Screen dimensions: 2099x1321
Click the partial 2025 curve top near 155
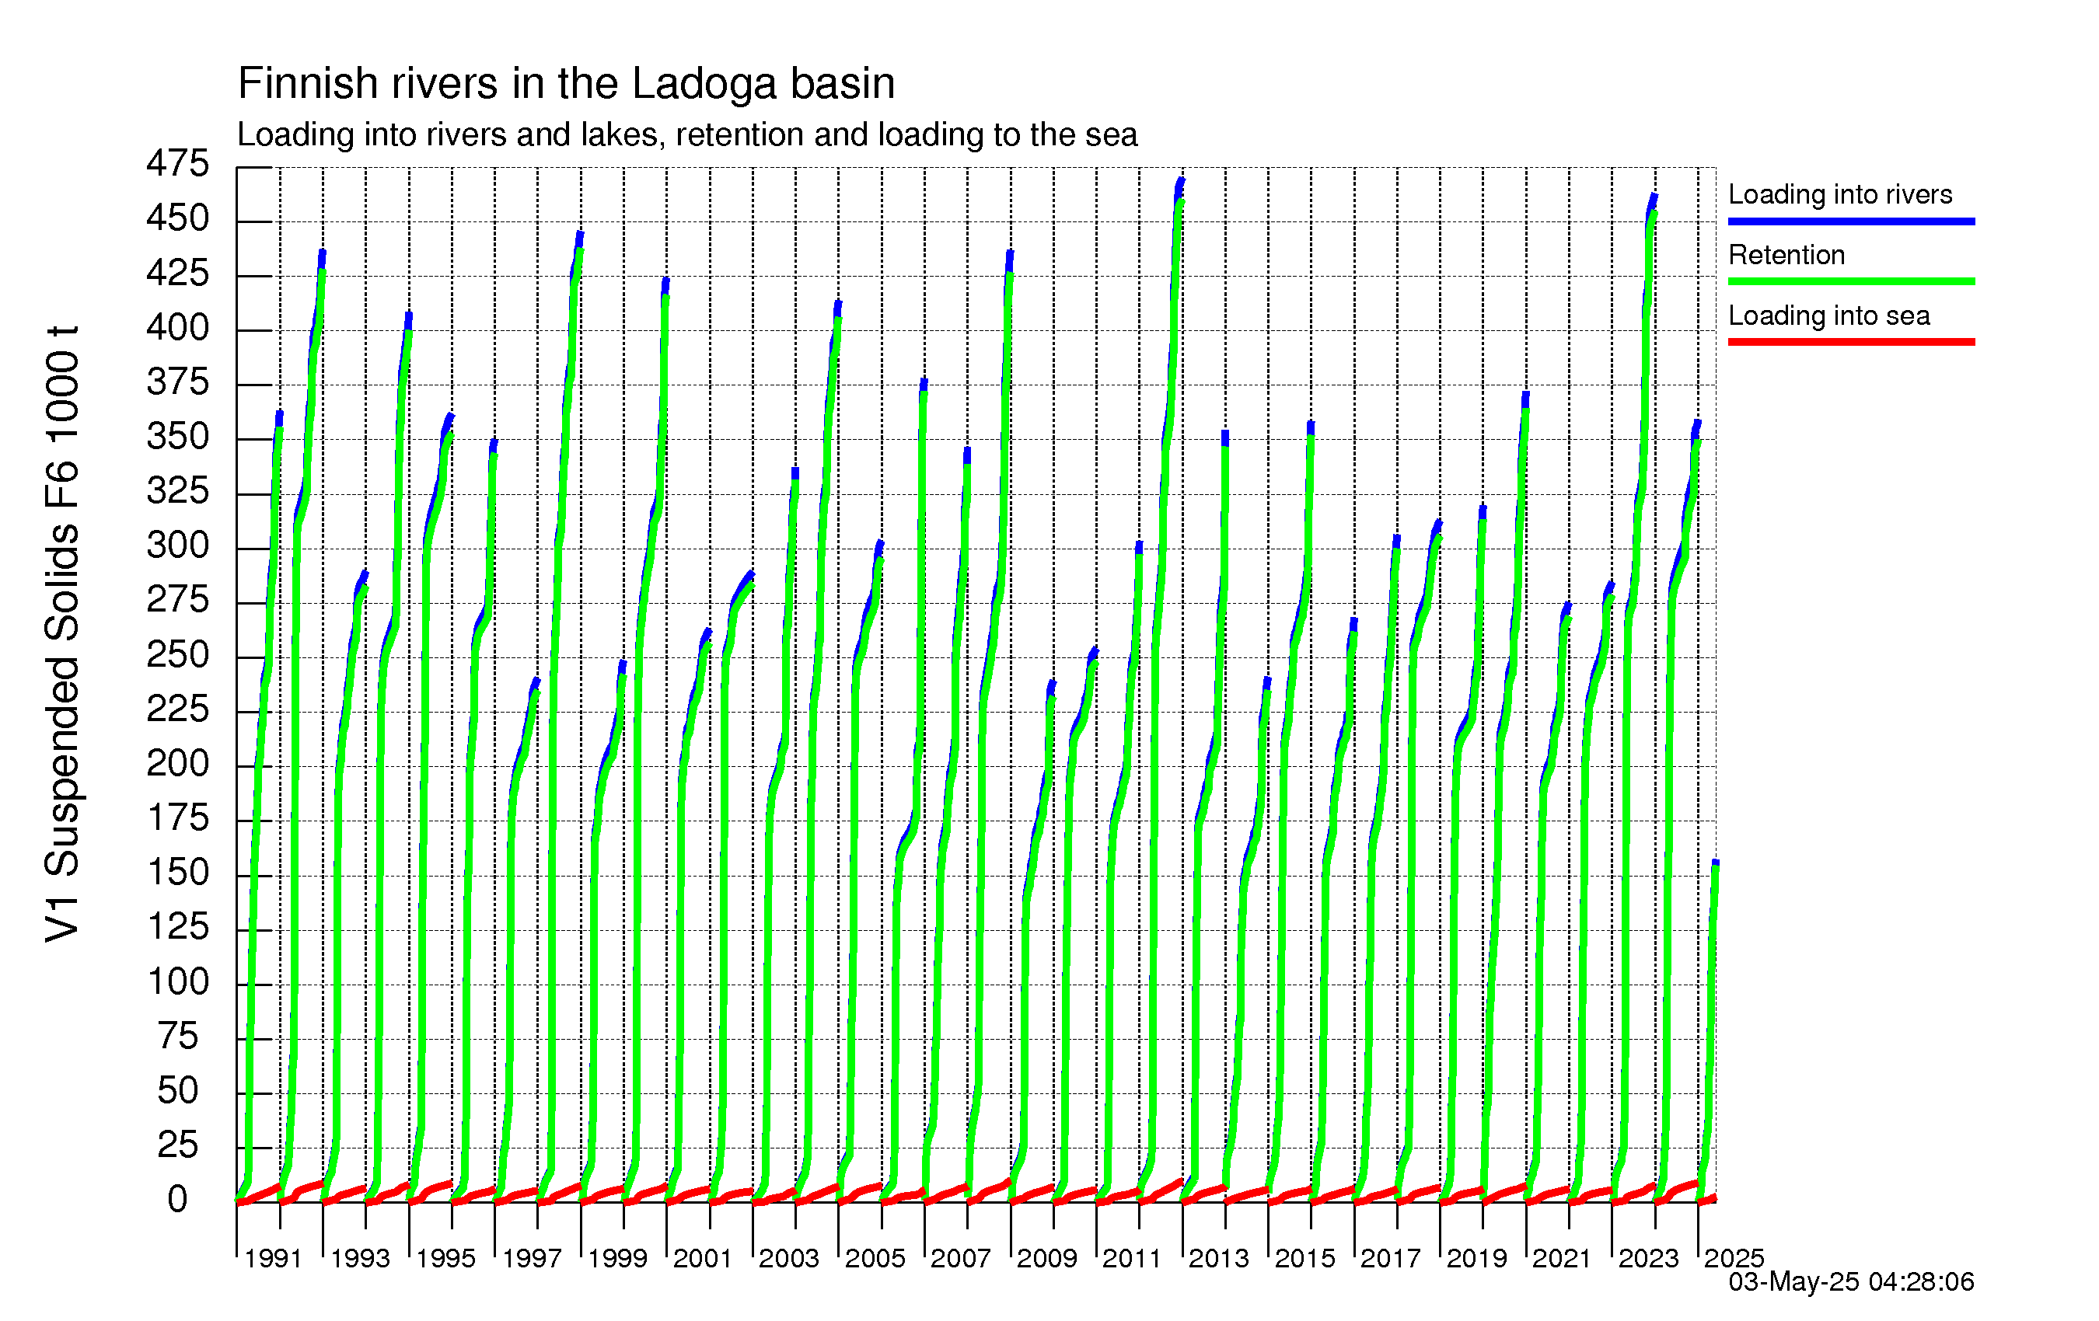point(1715,863)
